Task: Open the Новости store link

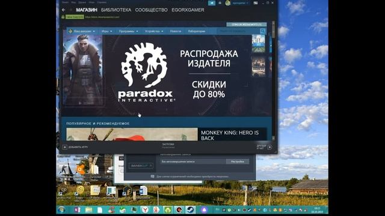Action: (x=176, y=31)
